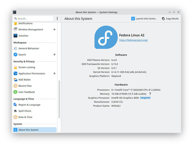This screenshot has width=193, height=147.
Task: Click the Screen Locking padlock icon
Action: 15,67
